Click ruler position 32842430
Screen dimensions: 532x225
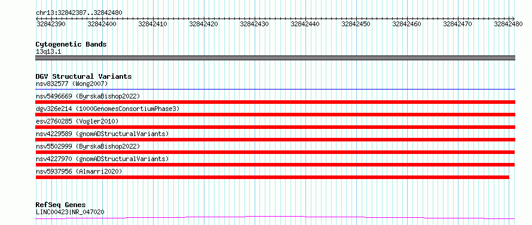(255, 24)
